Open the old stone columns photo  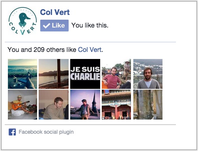pyautogui.click(x=148, y=105)
